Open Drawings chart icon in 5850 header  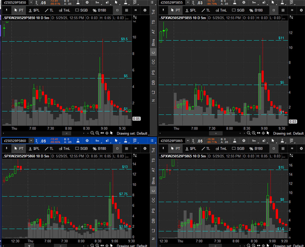tap(135, 3)
